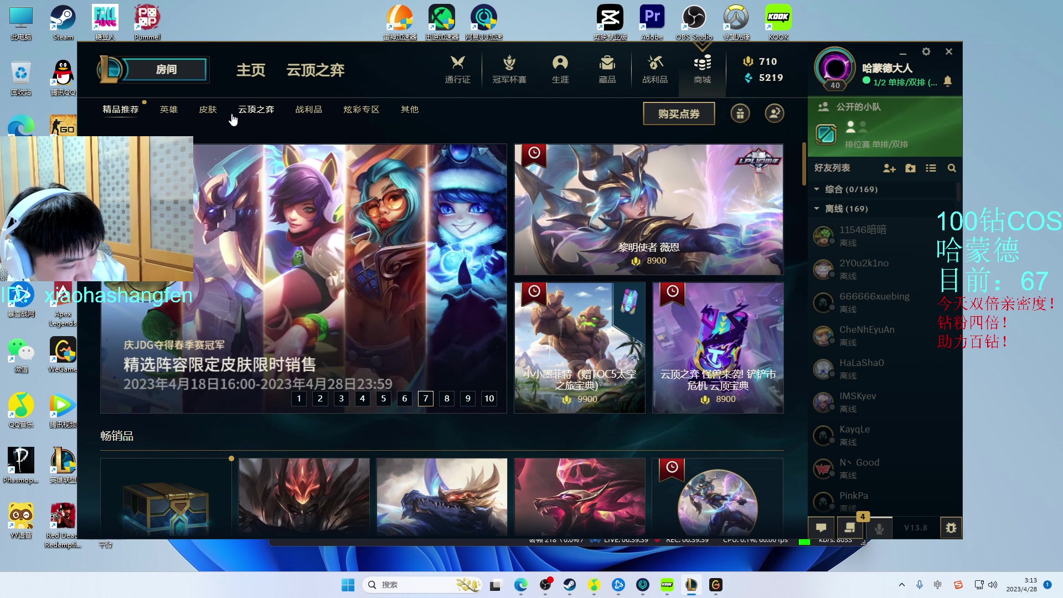
Task: Open the chat bubble icon at bottom
Action: point(821,528)
